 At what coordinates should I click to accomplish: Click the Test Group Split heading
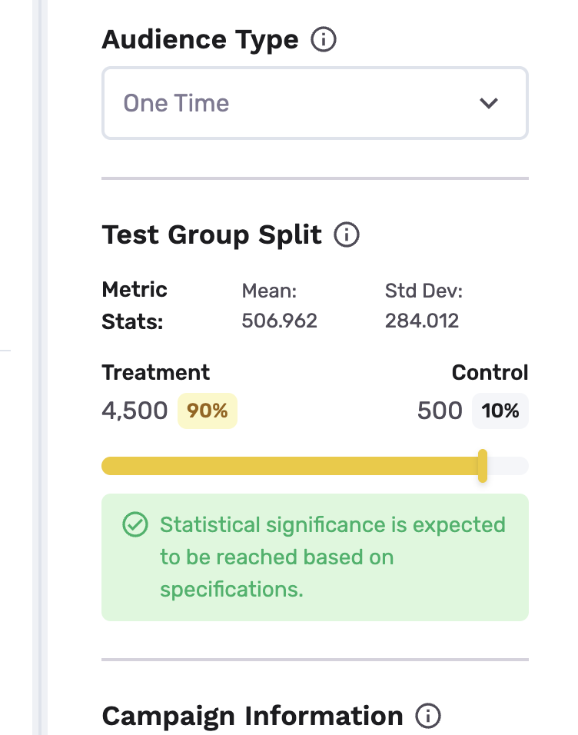(x=212, y=234)
